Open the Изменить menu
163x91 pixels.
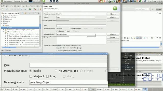[10, 6]
